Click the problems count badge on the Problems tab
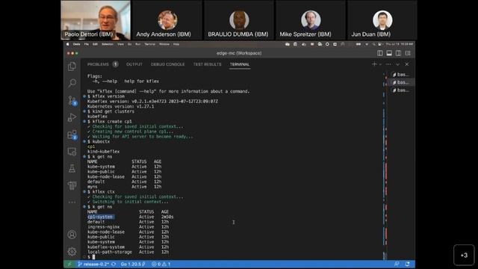 (x=115, y=64)
